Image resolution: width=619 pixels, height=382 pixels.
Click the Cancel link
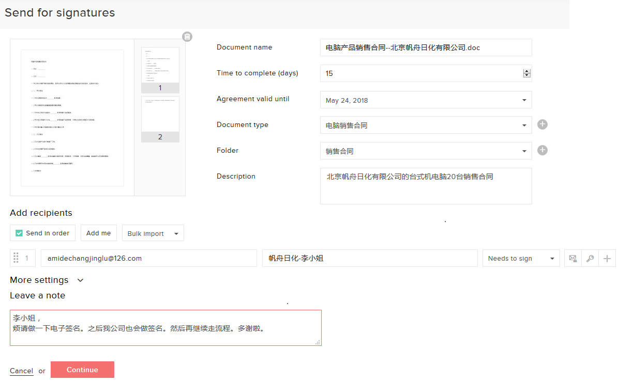[21, 370]
